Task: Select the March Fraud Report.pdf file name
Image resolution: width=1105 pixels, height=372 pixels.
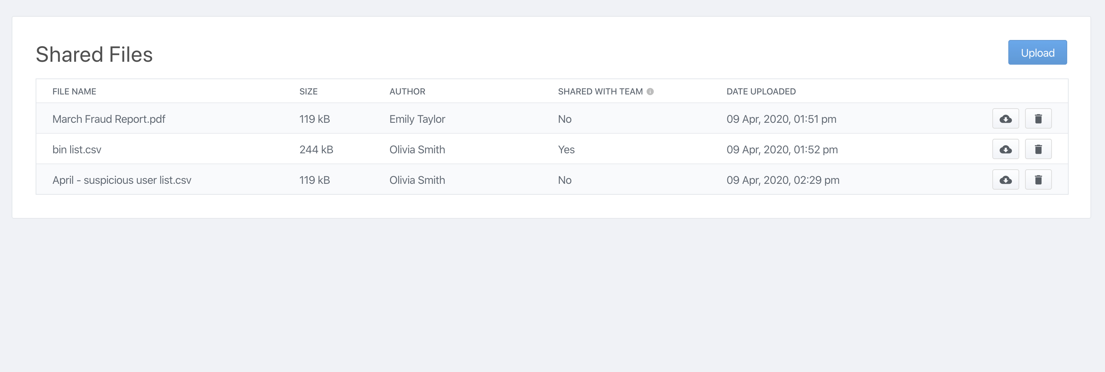Action: 109,119
